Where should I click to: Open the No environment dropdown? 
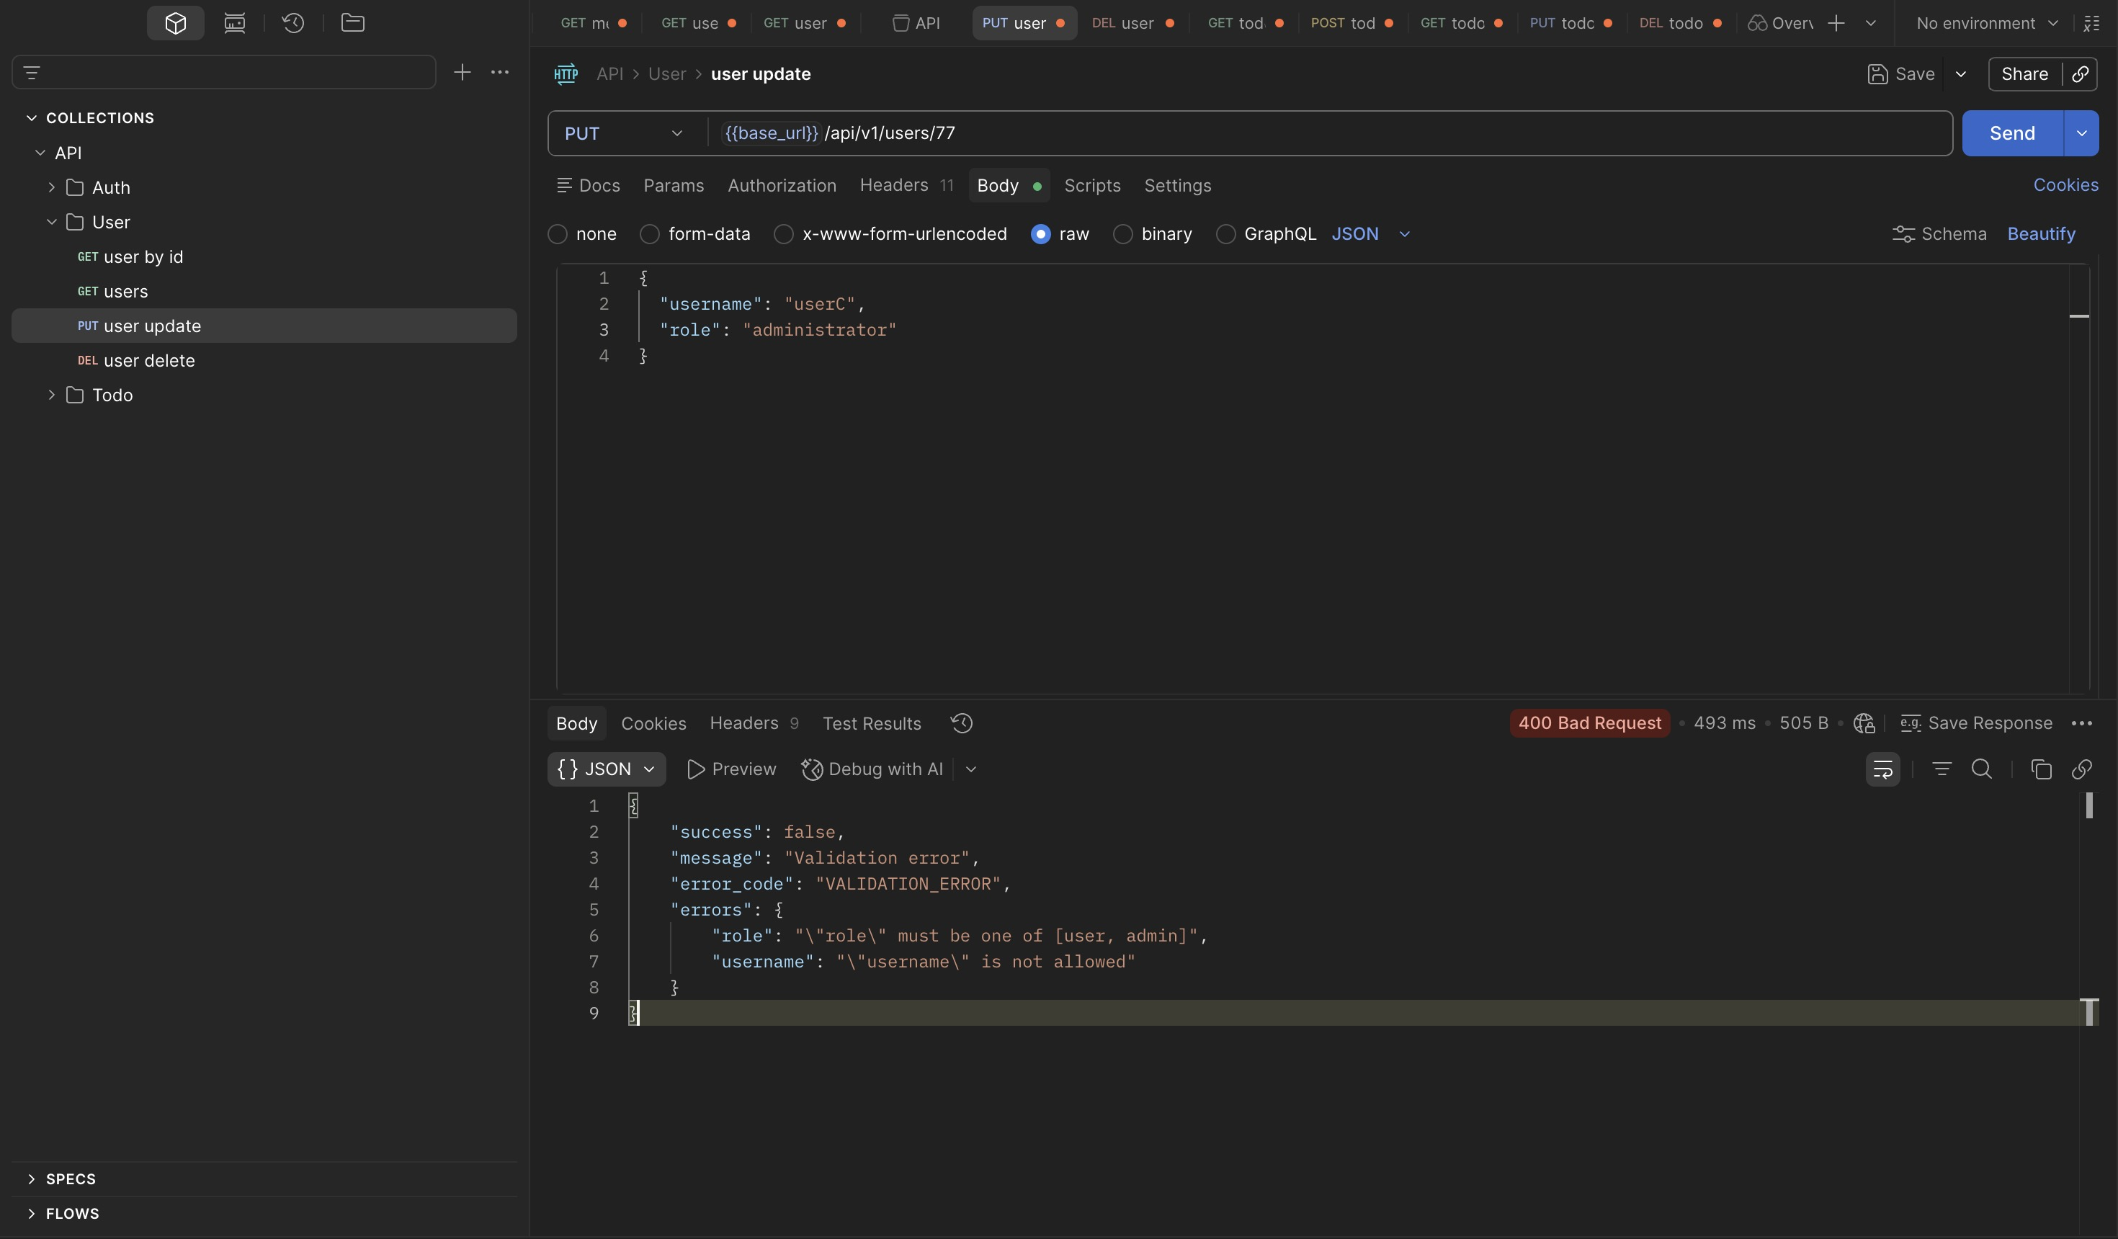[1988, 23]
